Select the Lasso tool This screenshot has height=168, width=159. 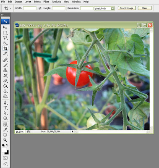coord(5,38)
